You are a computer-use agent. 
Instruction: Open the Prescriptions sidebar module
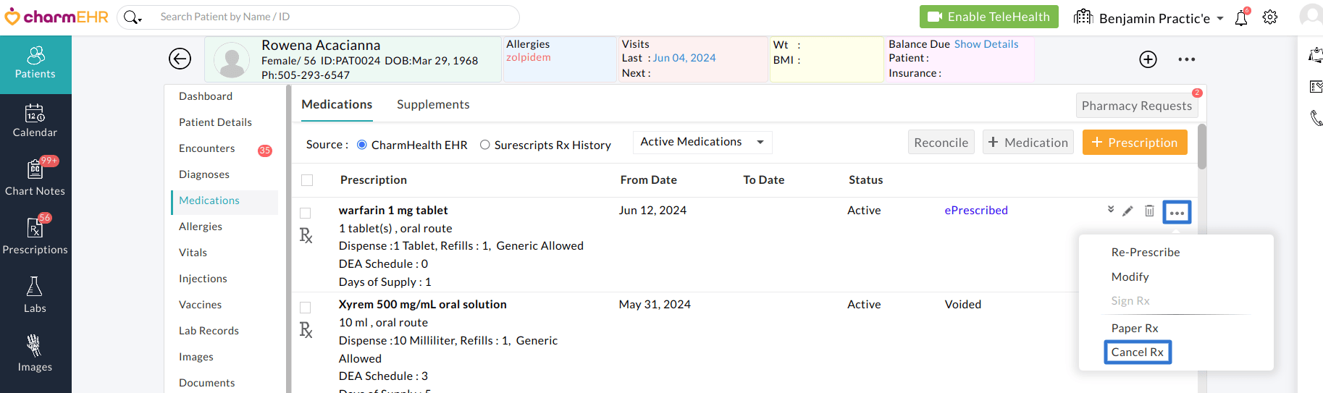[35, 237]
